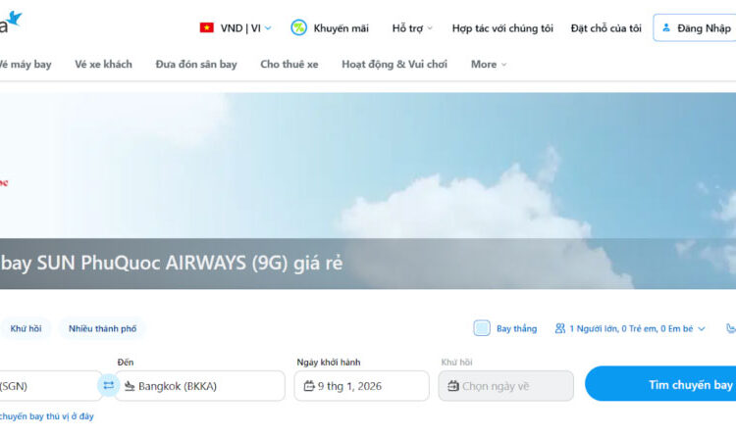Image resolution: width=736 pixels, height=438 pixels.
Task: Choose the Khứ hồi round-trip option
Action: pyautogui.click(x=26, y=328)
